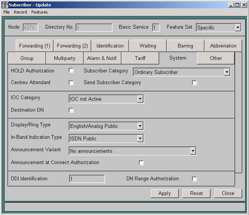Open the File menu
The height and width of the screenshot is (215, 249).
(6, 12)
